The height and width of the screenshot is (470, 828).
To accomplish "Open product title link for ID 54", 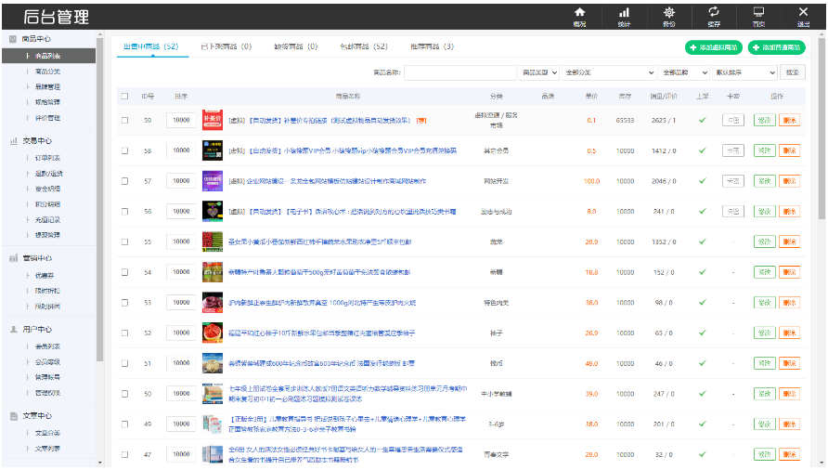I will pyautogui.click(x=319, y=272).
